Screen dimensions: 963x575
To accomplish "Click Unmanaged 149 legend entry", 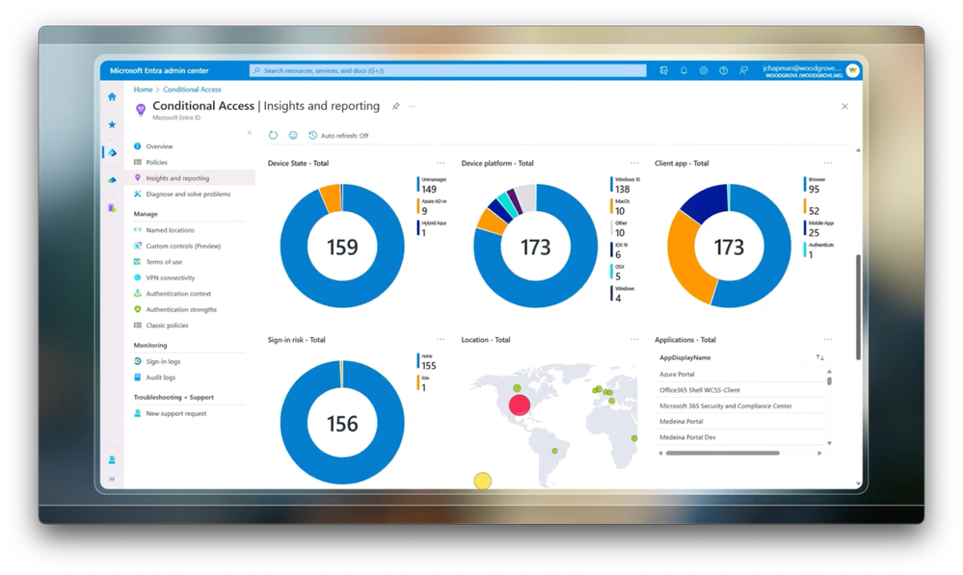I will 433,185.
